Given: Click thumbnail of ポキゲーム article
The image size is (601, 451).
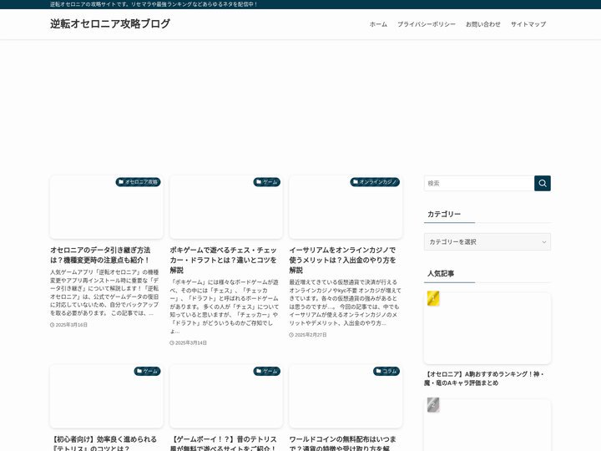Looking at the screenshot, I should click(226, 207).
